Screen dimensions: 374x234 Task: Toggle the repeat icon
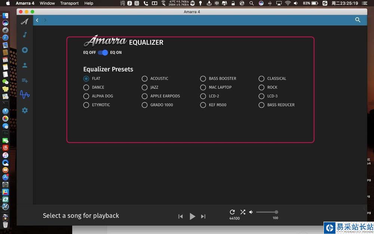pos(232,212)
